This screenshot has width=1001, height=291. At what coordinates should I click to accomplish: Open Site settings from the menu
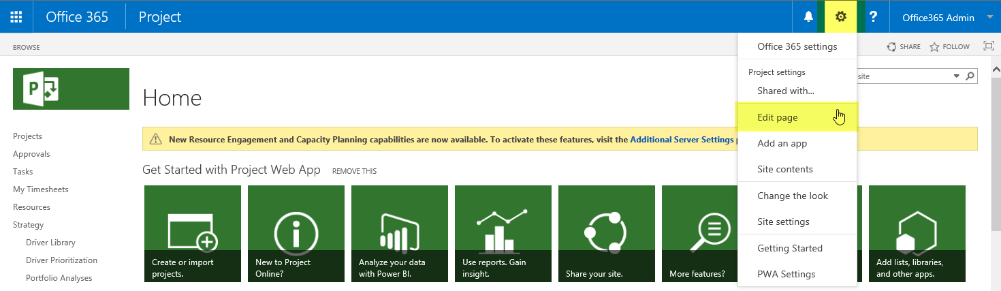tap(797, 221)
